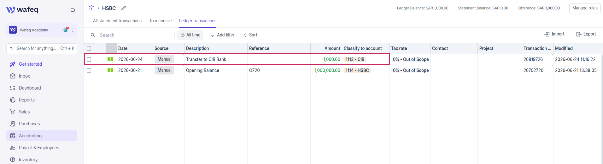Click the Sales cart icon
Image resolution: width=603 pixels, height=164 pixels.
[x=13, y=112]
